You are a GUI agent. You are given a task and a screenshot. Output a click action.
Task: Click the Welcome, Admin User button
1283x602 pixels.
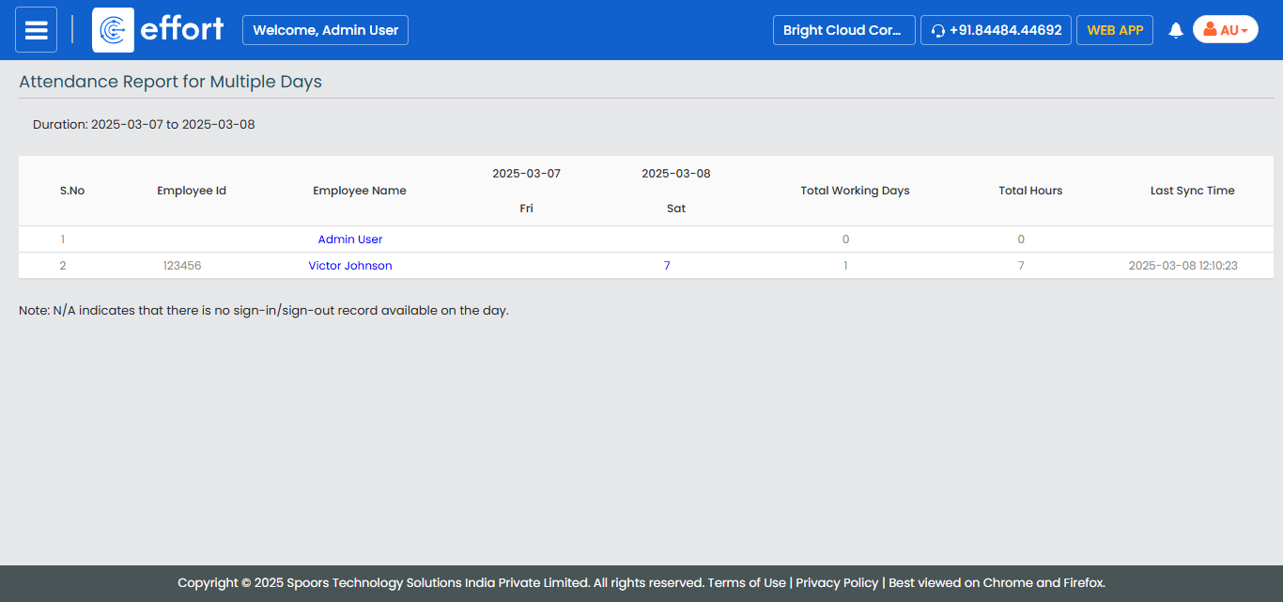pyautogui.click(x=325, y=30)
